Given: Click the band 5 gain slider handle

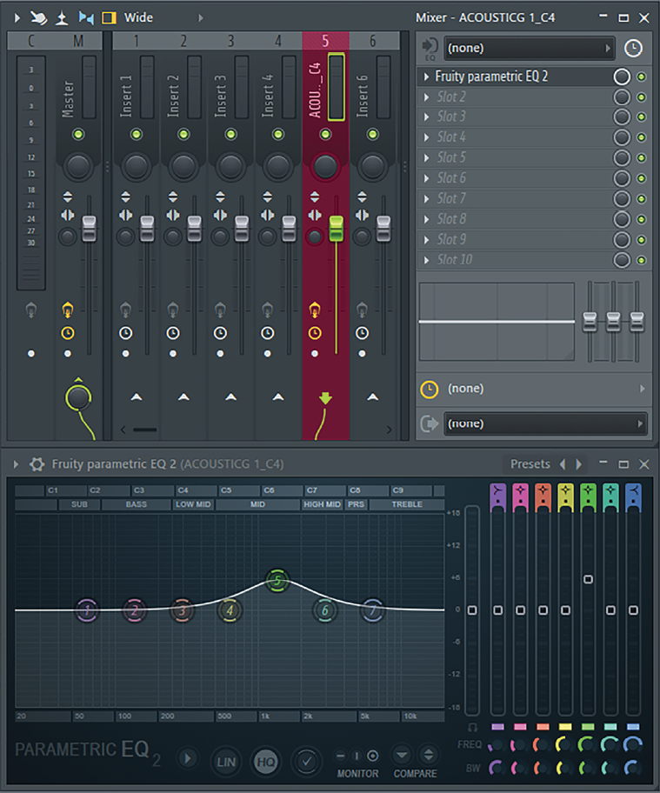Looking at the screenshot, I should pyautogui.click(x=588, y=579).
